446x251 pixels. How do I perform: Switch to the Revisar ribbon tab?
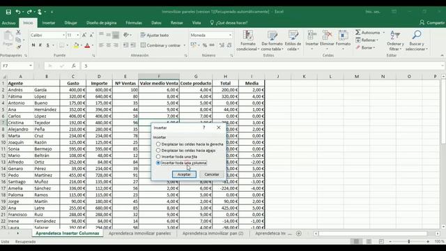click(x=176, y=23)
